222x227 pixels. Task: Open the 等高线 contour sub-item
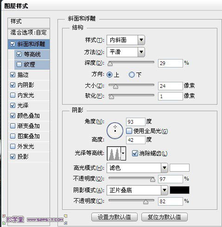click(x=32, y=54)
